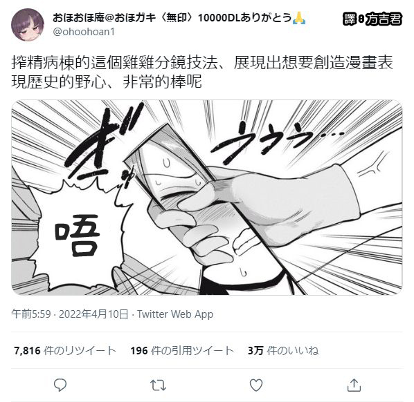Click the 午前5:59 timestamp
This screenshot has width=414, height=402.
31,314
